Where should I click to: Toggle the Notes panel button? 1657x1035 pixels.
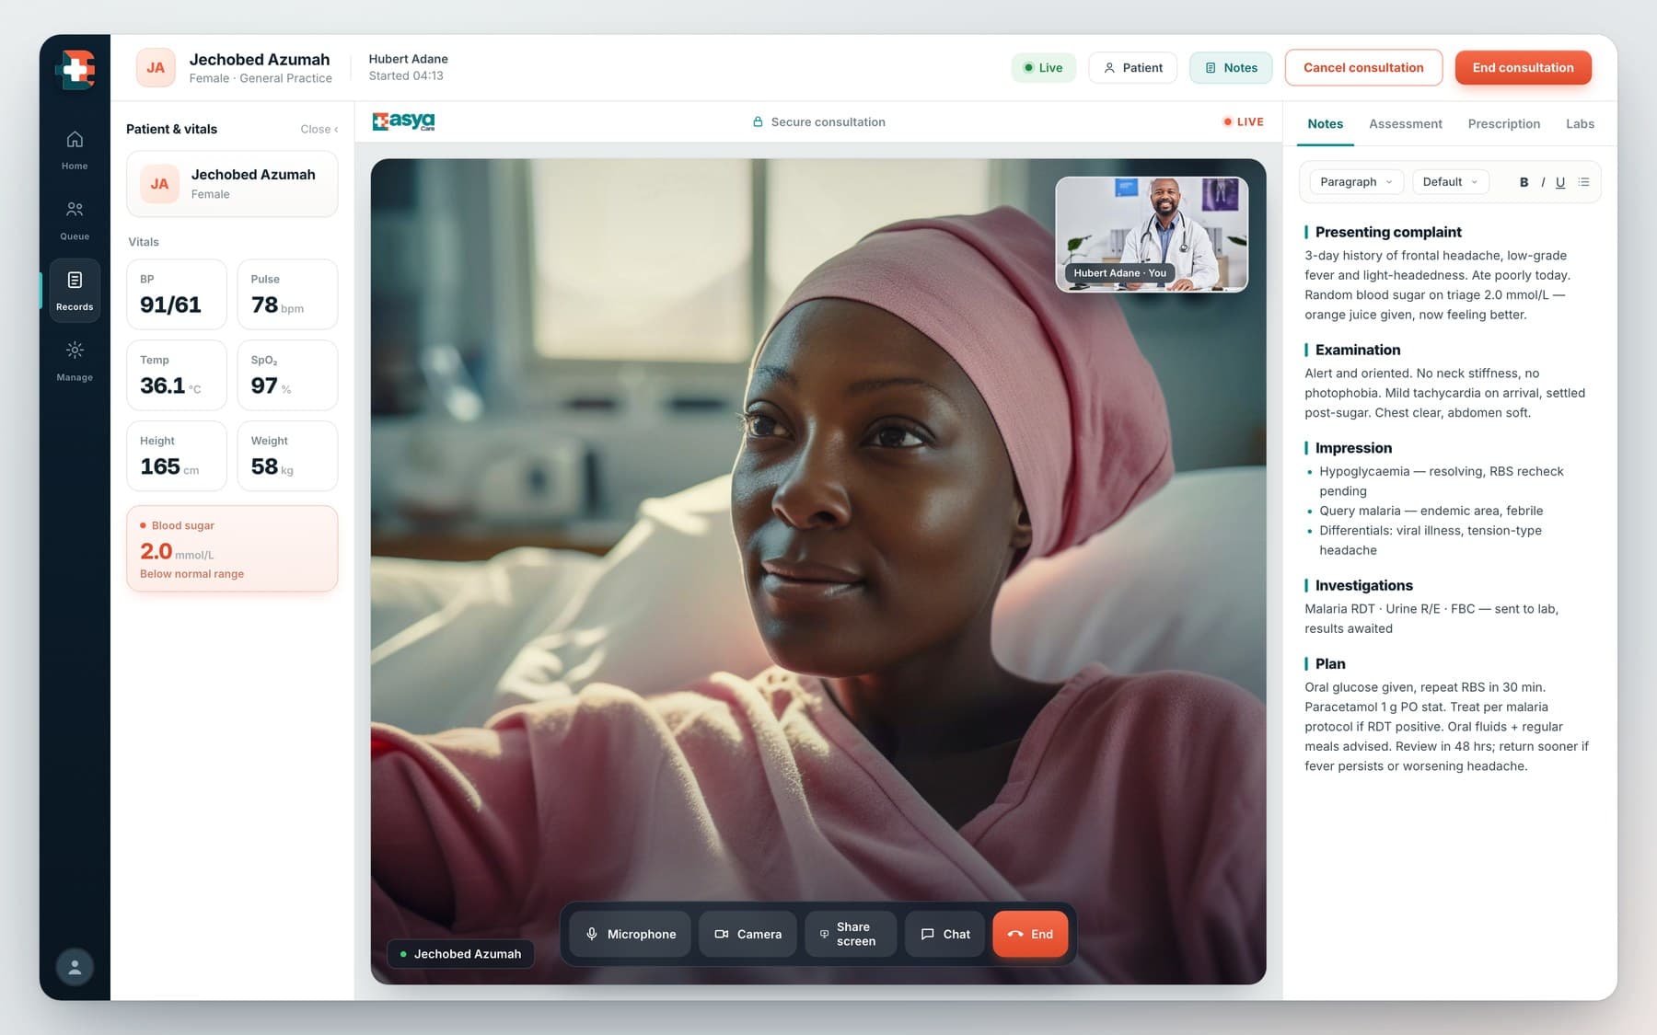(1231, 68)
